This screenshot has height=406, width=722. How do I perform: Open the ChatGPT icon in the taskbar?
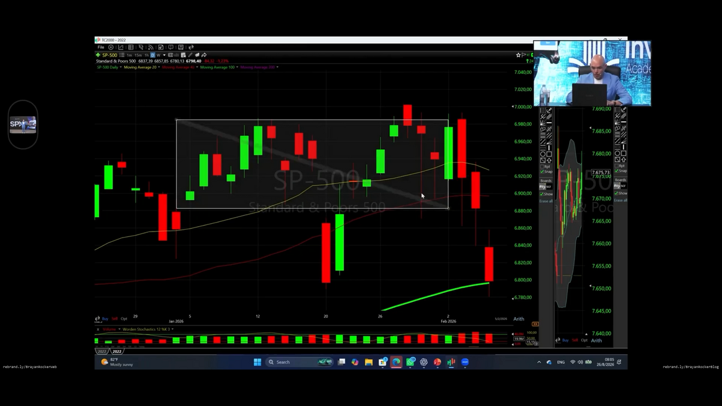[424, 362]
